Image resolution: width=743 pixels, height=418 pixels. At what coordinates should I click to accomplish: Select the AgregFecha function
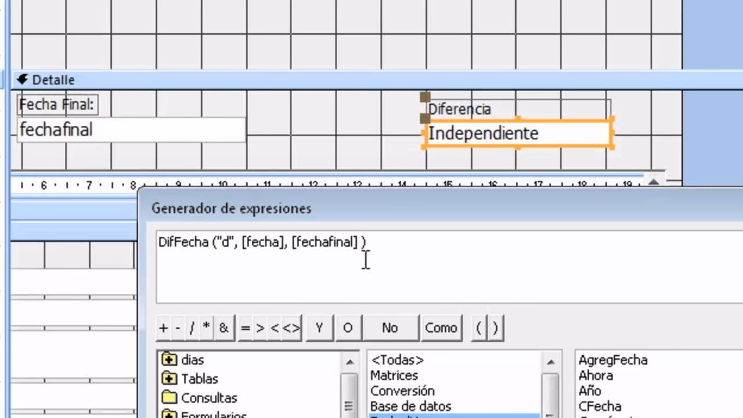click(x=613, y=360)
